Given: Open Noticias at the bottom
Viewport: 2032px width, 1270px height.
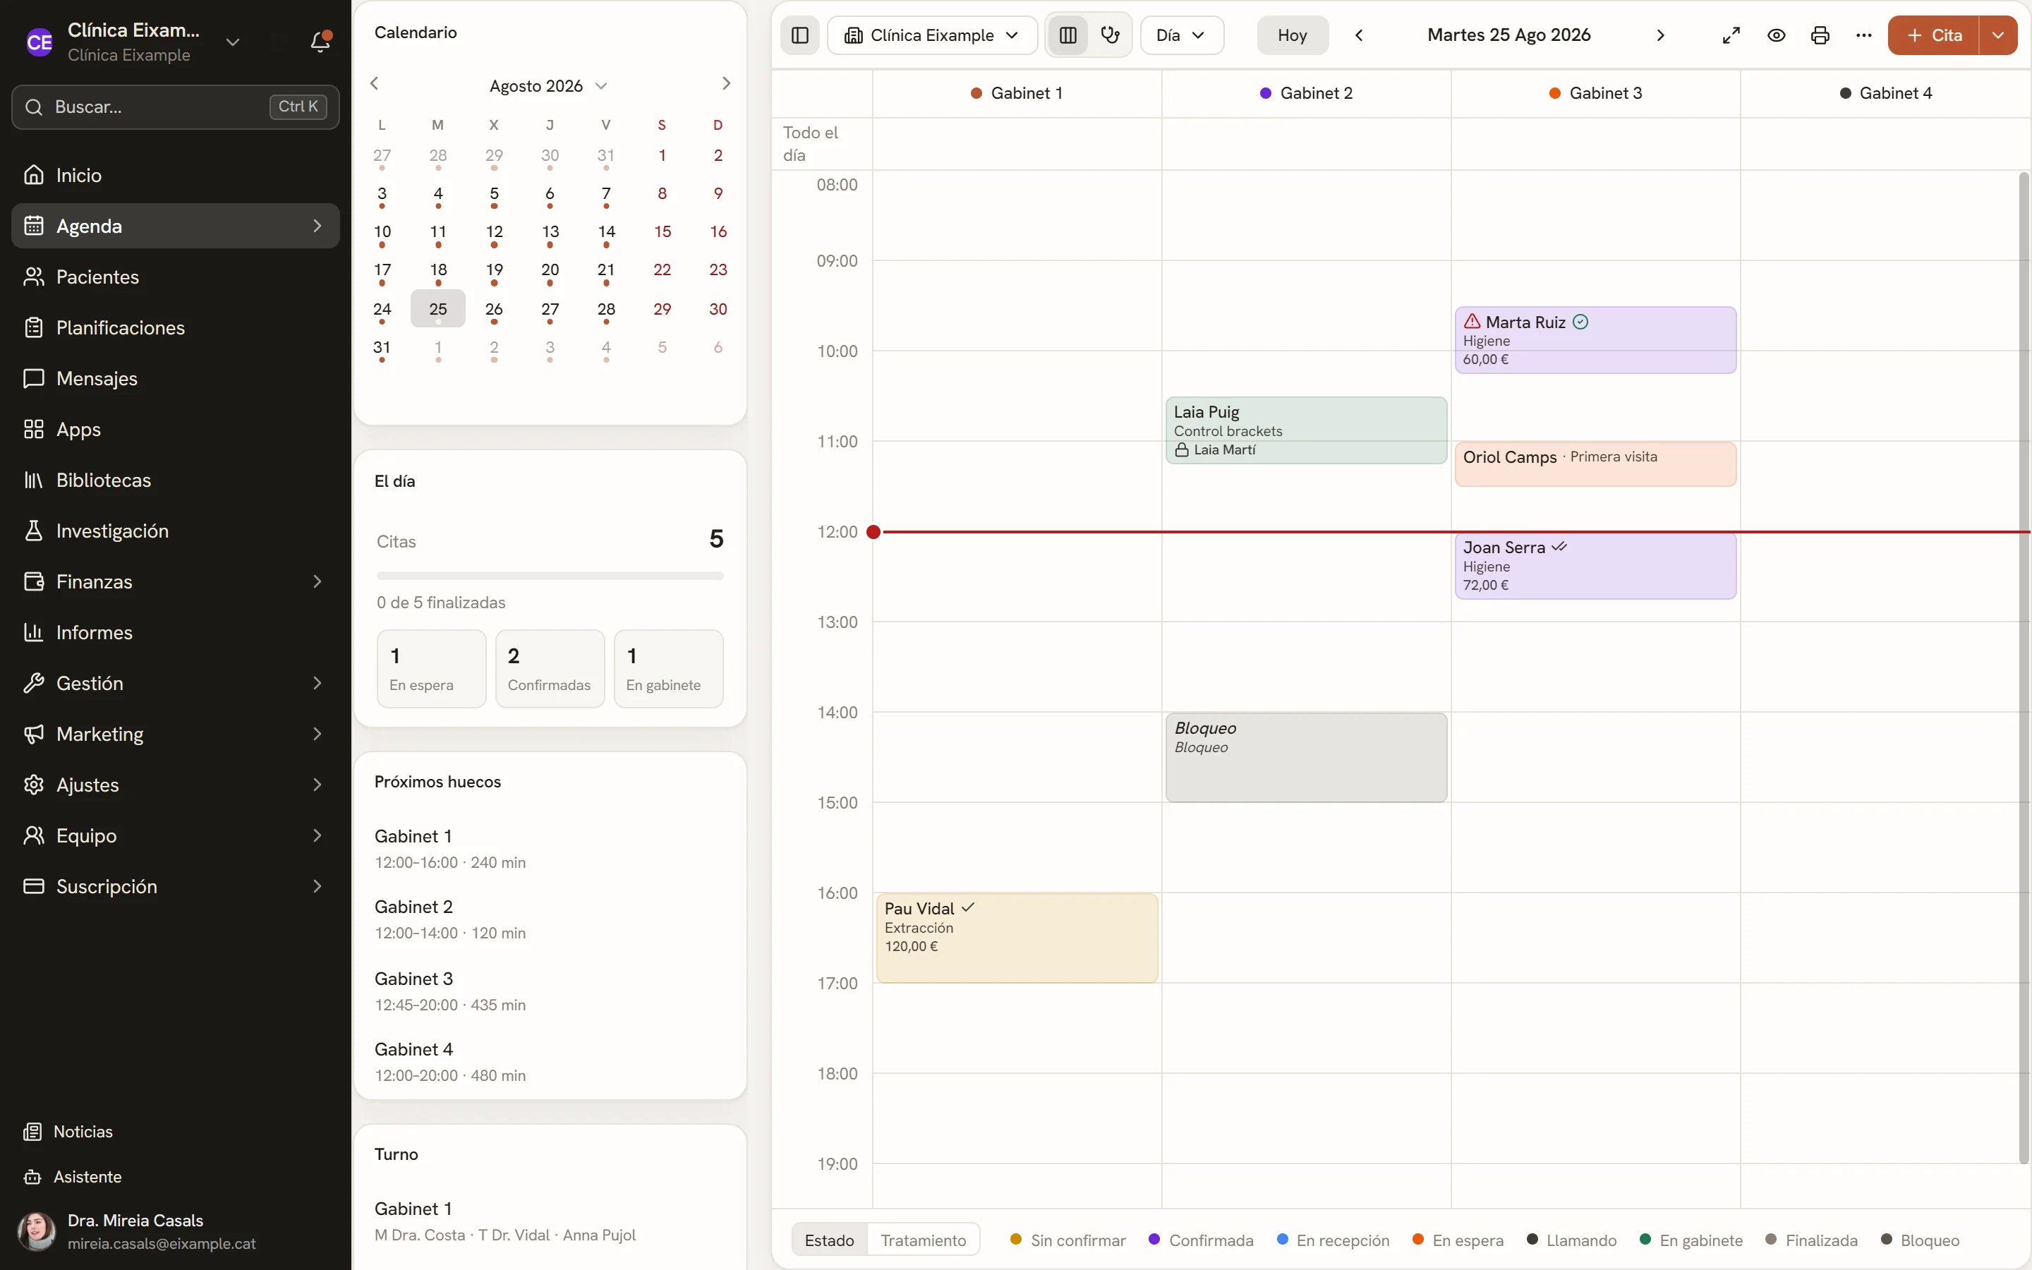Looking at the screenshot, I should 176,1132.
